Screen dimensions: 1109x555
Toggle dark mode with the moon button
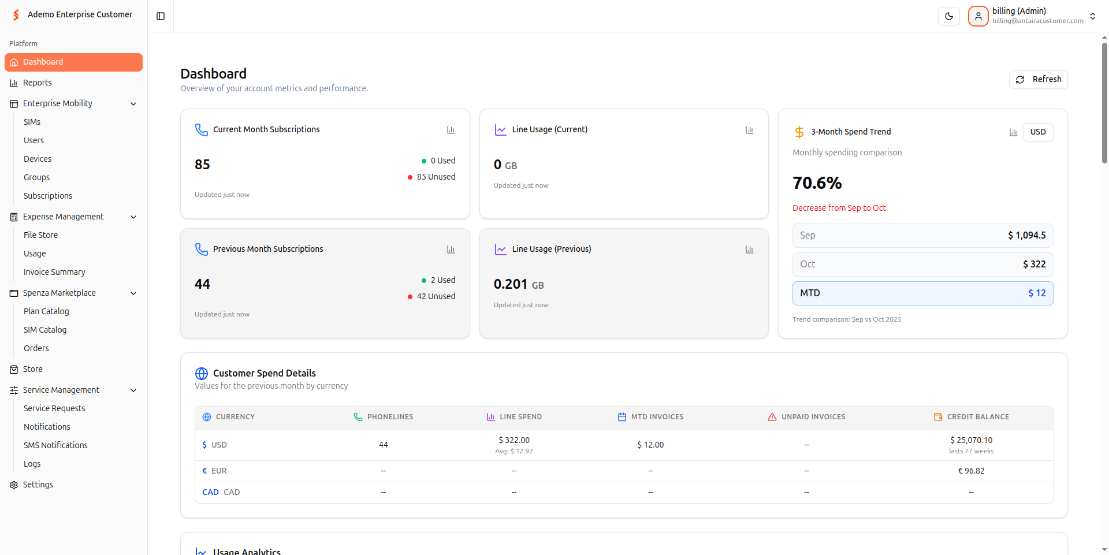[948, 16]
